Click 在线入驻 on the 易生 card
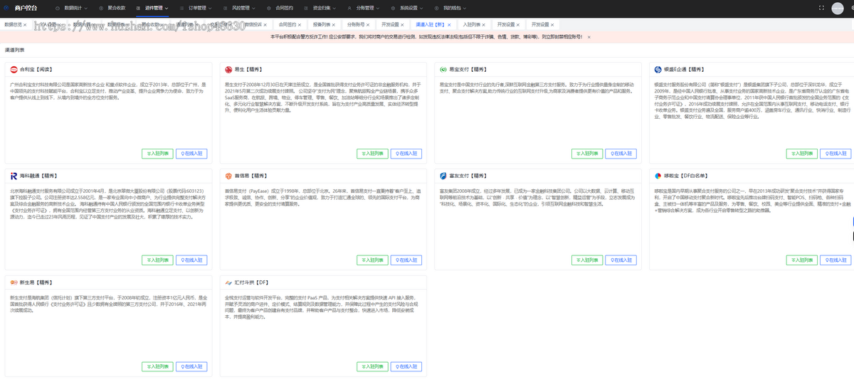The height and width of the screenshot is (382, 854). click(x=406, y=153)
